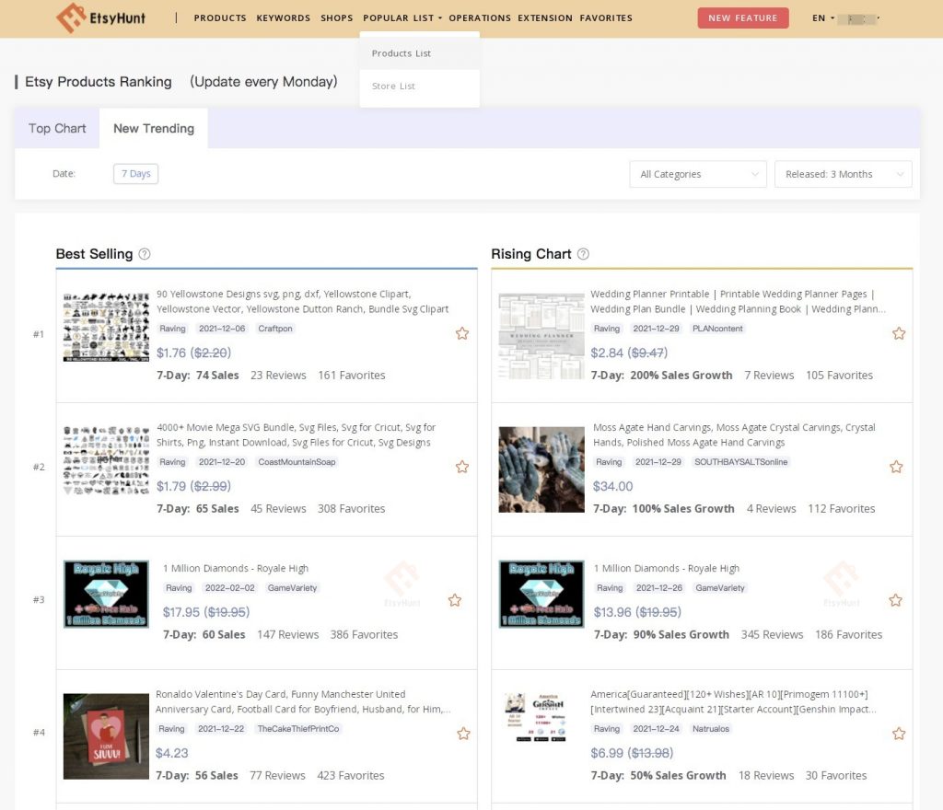Open the Rising Chart help icon
This screenshot has width=943, height=810.
[584, 254]
